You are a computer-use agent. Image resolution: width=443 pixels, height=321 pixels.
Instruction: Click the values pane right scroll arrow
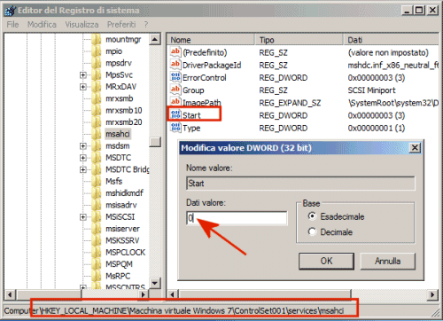tap(432, 294)
